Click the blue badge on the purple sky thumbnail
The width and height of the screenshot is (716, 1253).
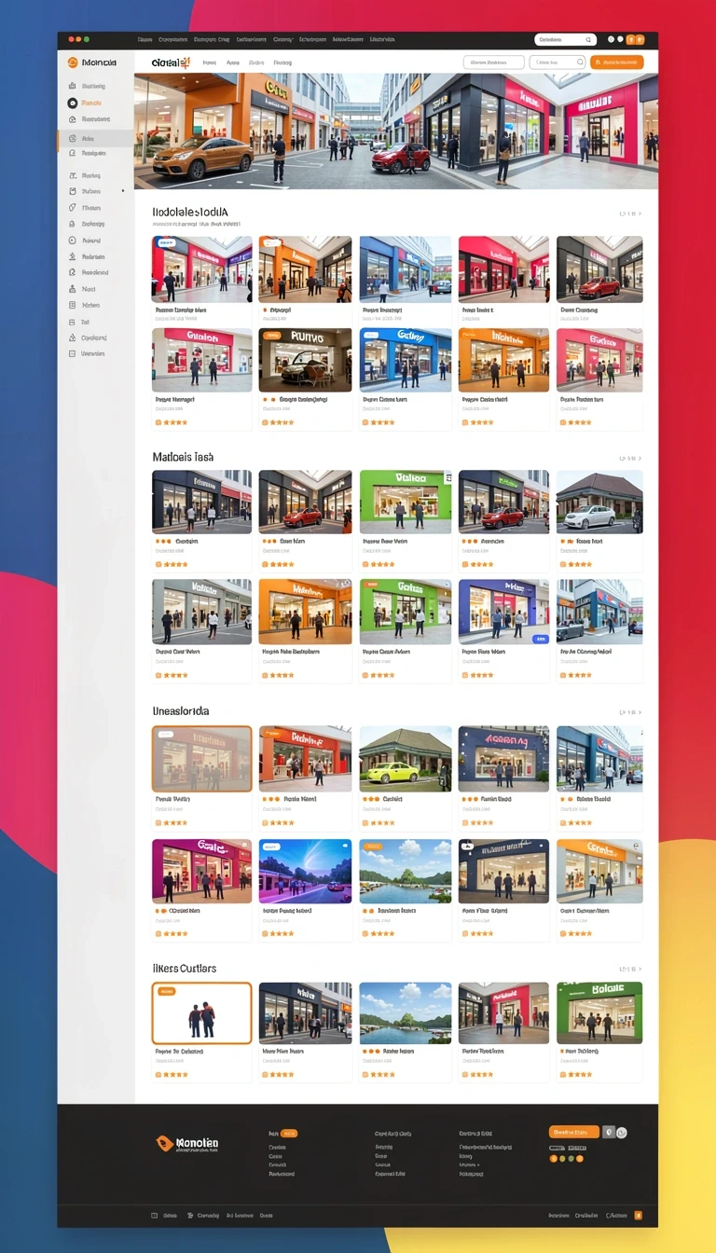pos(271,847)
